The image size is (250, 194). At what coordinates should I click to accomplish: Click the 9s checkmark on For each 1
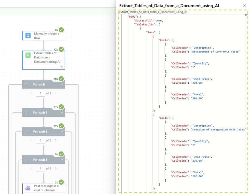[x=61, y=154]
